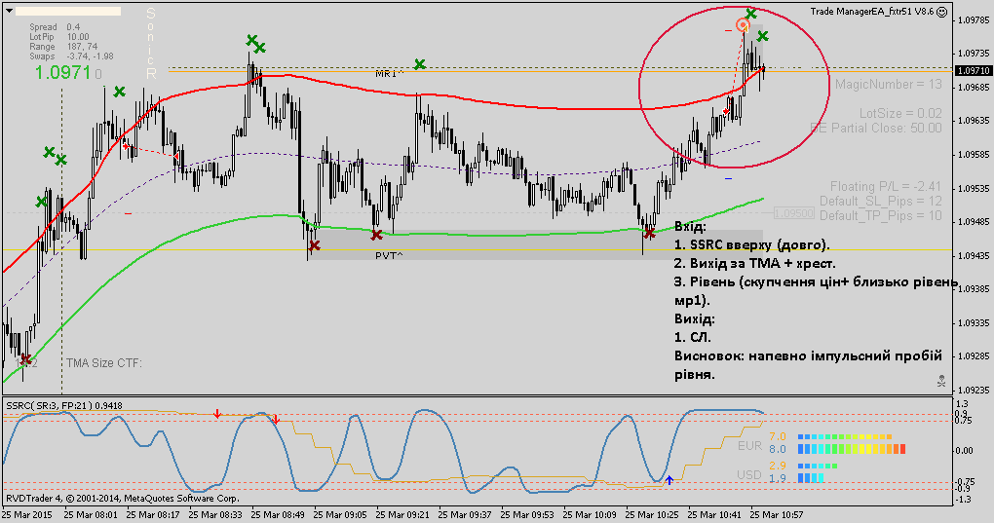Click the 1.09500 level price label
The image size is (994, 523).
[x=793, y=213]
